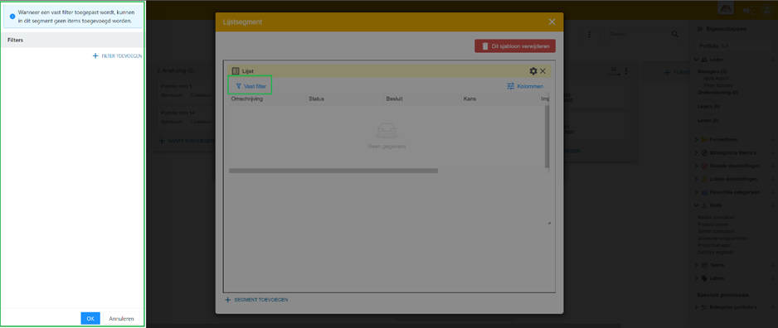
Task: Click the funnel icon beside Vast filter
Action: point(239,86)
